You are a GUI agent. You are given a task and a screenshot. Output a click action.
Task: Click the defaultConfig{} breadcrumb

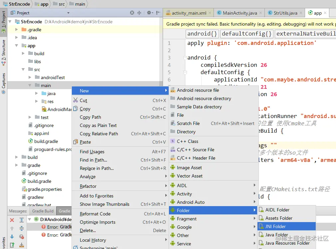point(247,34)
